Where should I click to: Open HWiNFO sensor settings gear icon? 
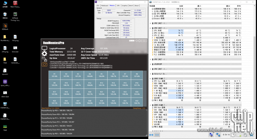(245, 135)
